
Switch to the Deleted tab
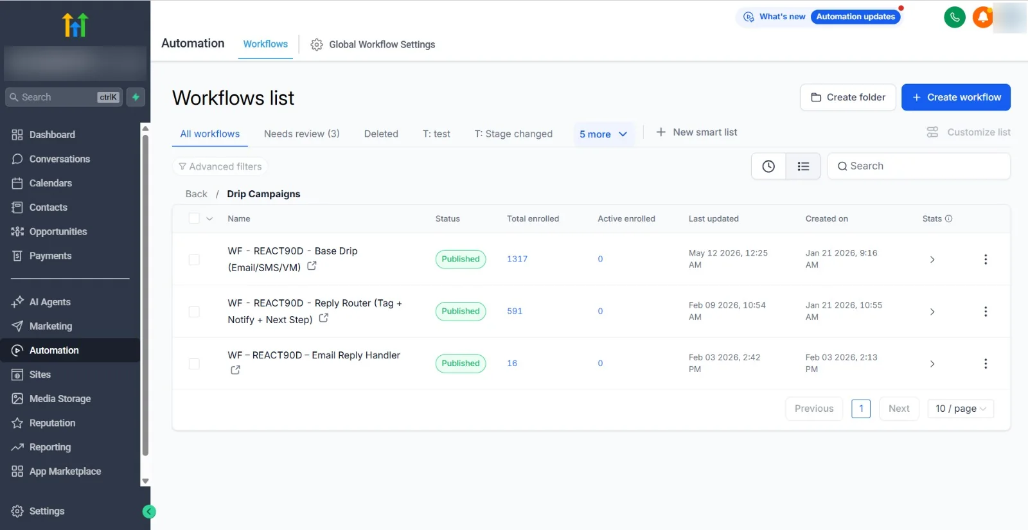(x=381, y=134)
